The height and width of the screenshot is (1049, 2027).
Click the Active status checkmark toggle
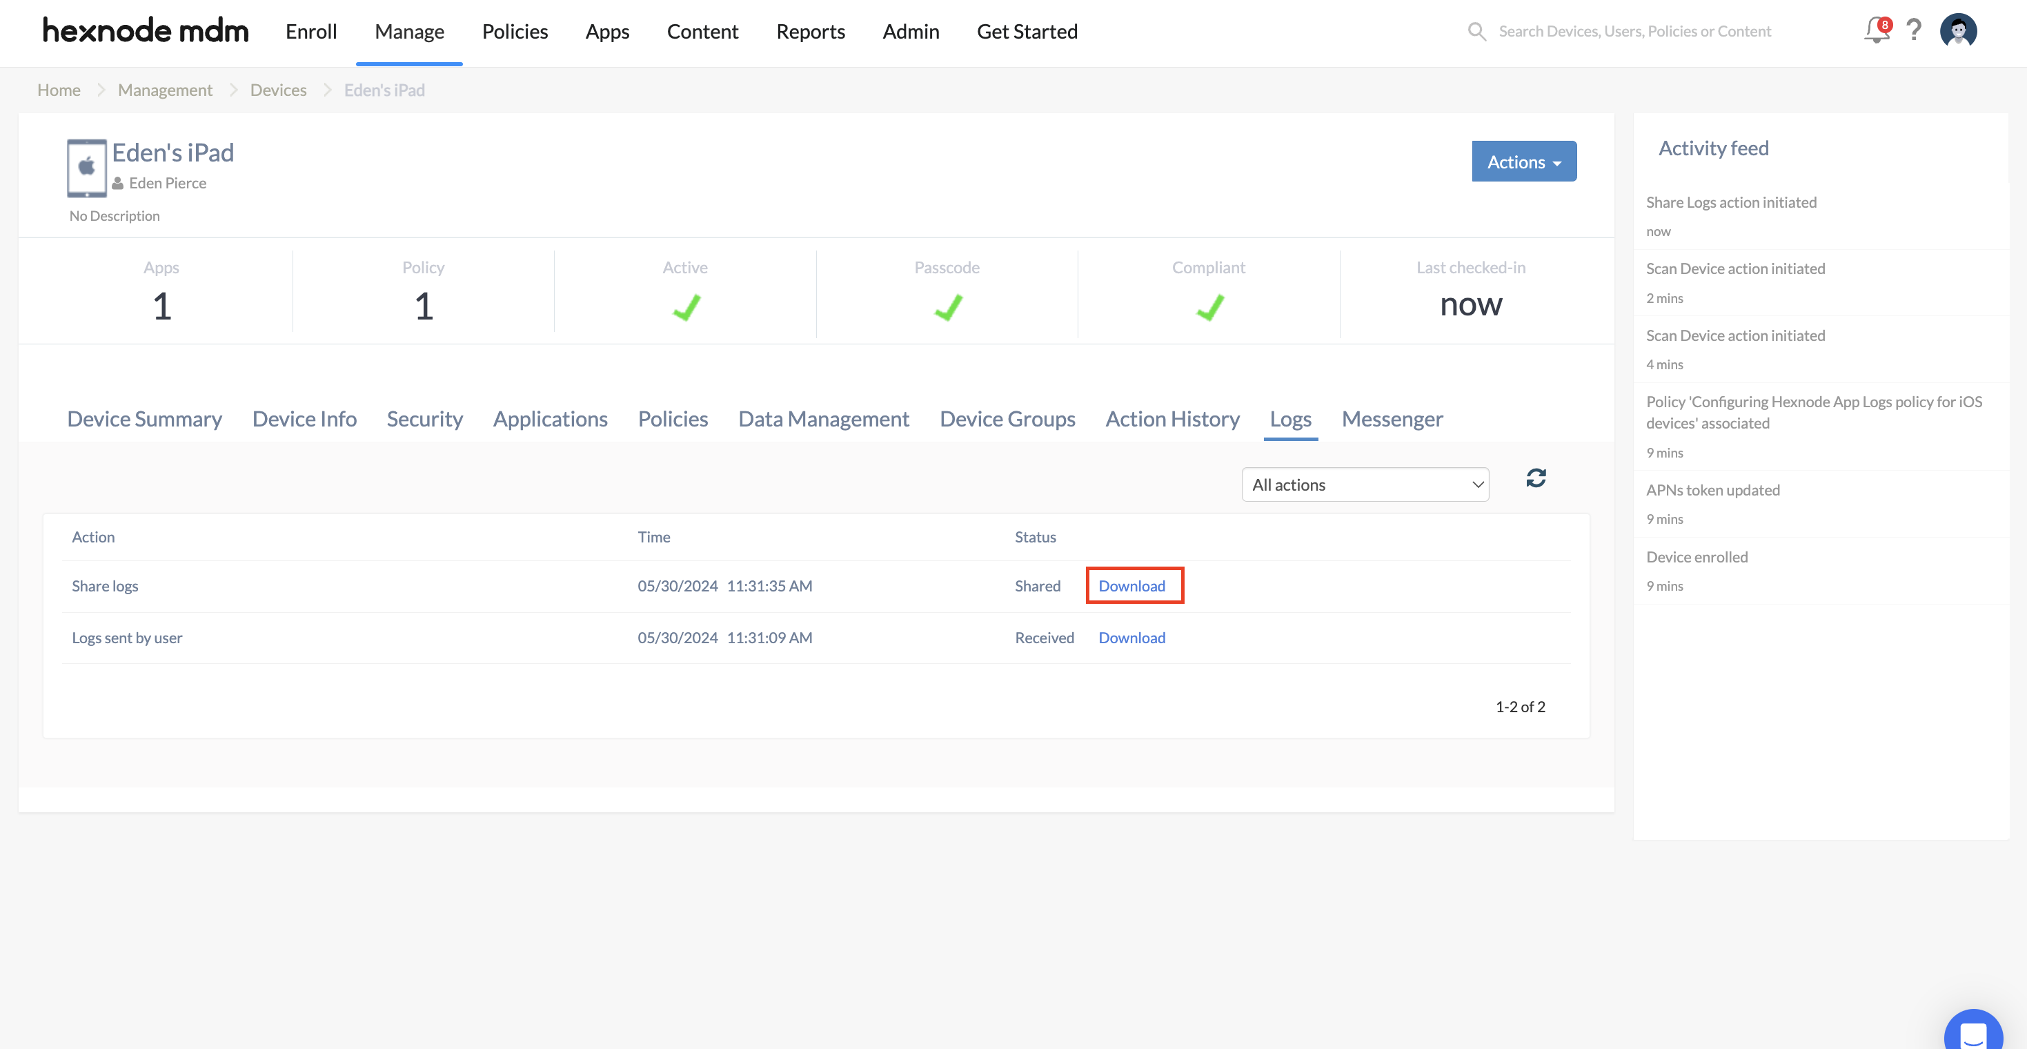click(x=686, y=305)
